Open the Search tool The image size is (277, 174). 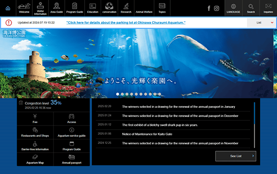[251, 8]
